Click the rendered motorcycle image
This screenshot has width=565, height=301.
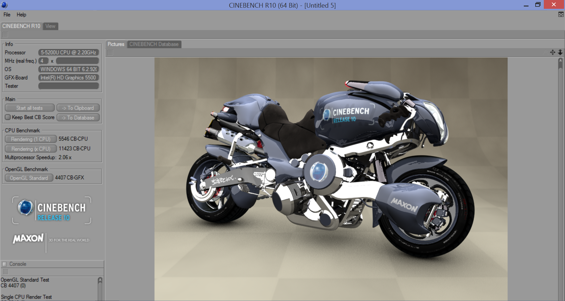[x=331, y=179]
